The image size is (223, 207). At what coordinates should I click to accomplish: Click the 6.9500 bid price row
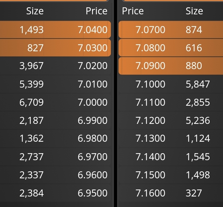[55, 193]
